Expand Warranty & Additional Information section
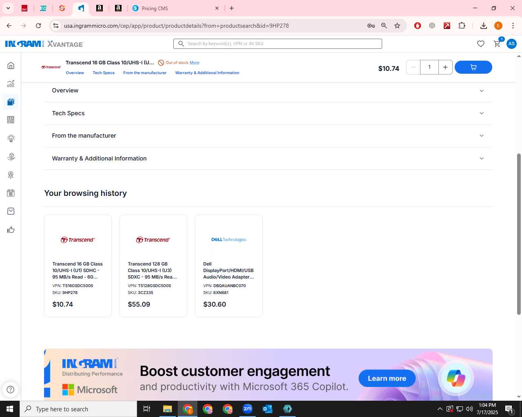Image resolution: width=522 pixels, height=417 pixels. [x=268, y=158]
